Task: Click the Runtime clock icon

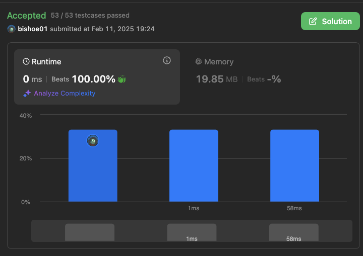Action: click(x=26, y=61)
